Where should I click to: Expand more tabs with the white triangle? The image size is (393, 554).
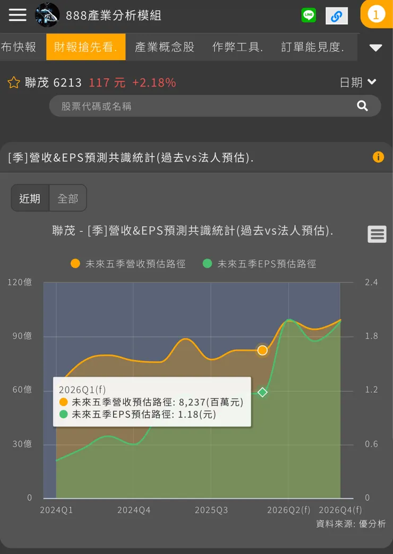375,48
